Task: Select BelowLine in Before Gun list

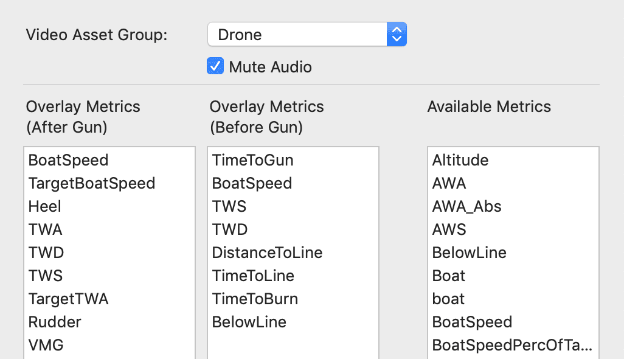Action: tap(293, 322)
